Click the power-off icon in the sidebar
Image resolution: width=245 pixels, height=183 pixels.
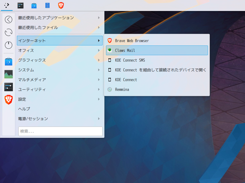tap(9, 45)
